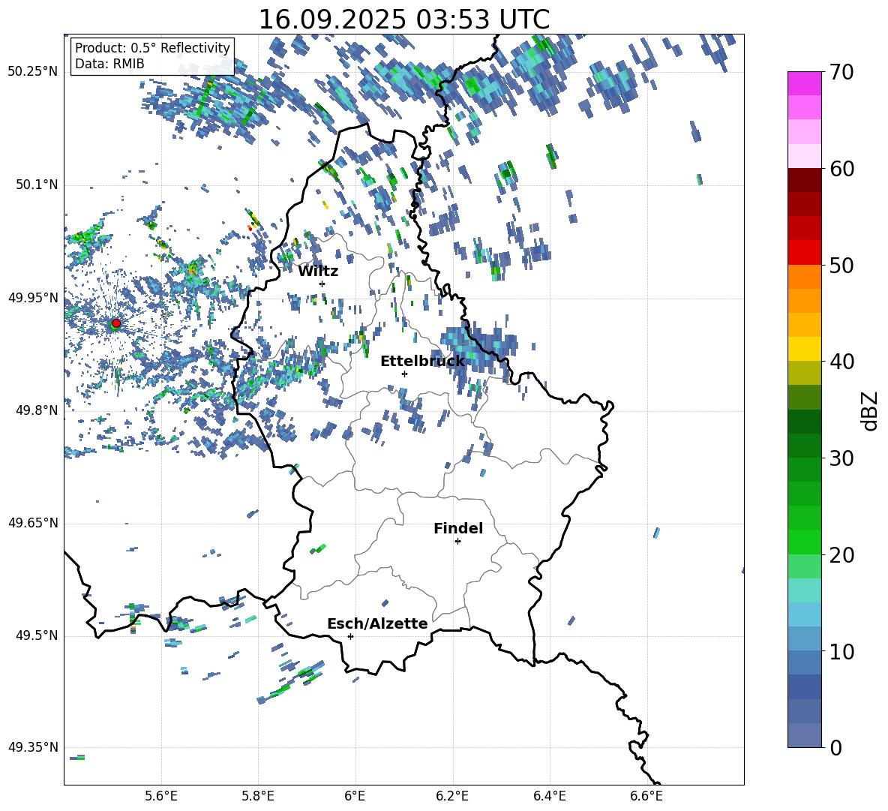The height and width of the screenshot is (811, 888).
Task: Click the 5.8°E longitude label
Action: coord(258,796)
